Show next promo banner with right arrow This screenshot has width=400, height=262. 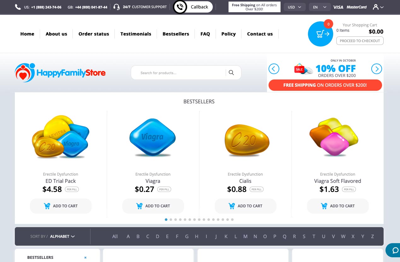click(377, 69)
